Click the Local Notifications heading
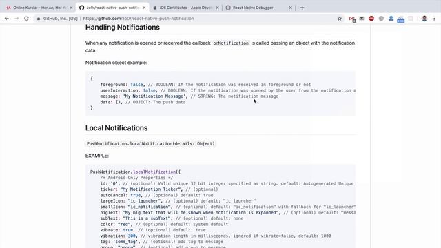This screenshot has width=441, height=248. pyautogui.click(x=116, y=128)
